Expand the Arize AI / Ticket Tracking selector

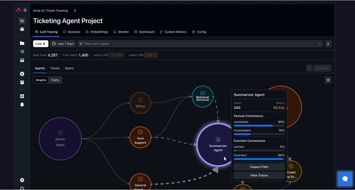pyautogui.click(x=55, y=11)
